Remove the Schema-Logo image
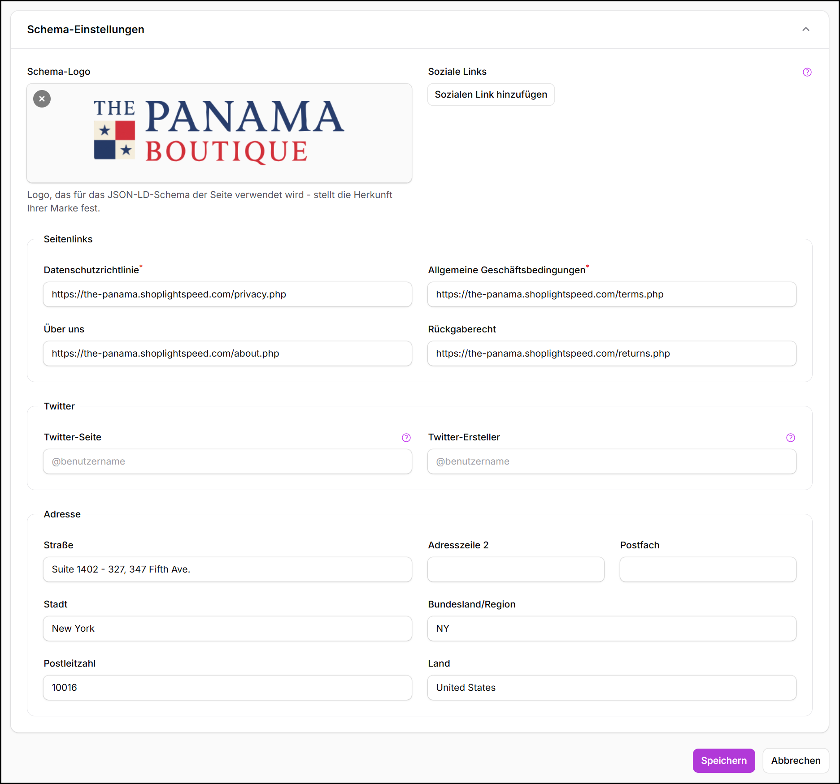Image resolution: width=840 pixels, height=784 pixels. click(x=42, y=99)
